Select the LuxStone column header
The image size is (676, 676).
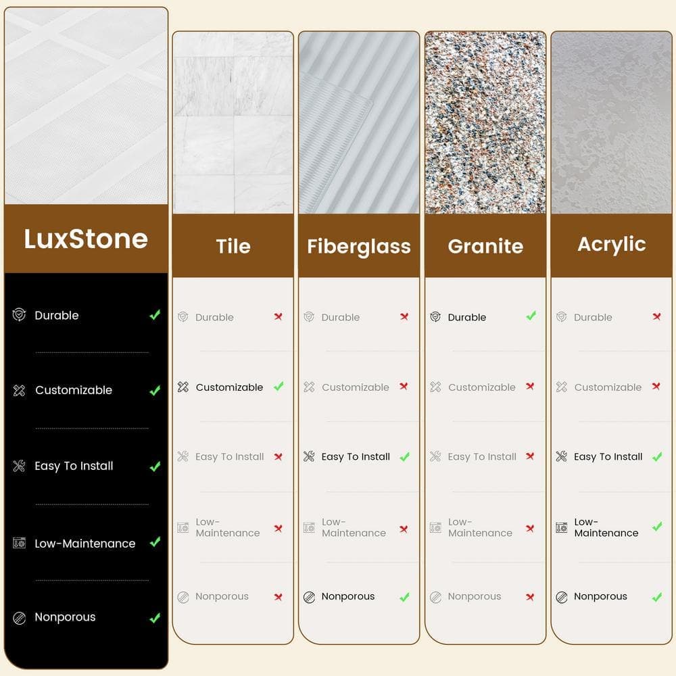coord(87,239)
